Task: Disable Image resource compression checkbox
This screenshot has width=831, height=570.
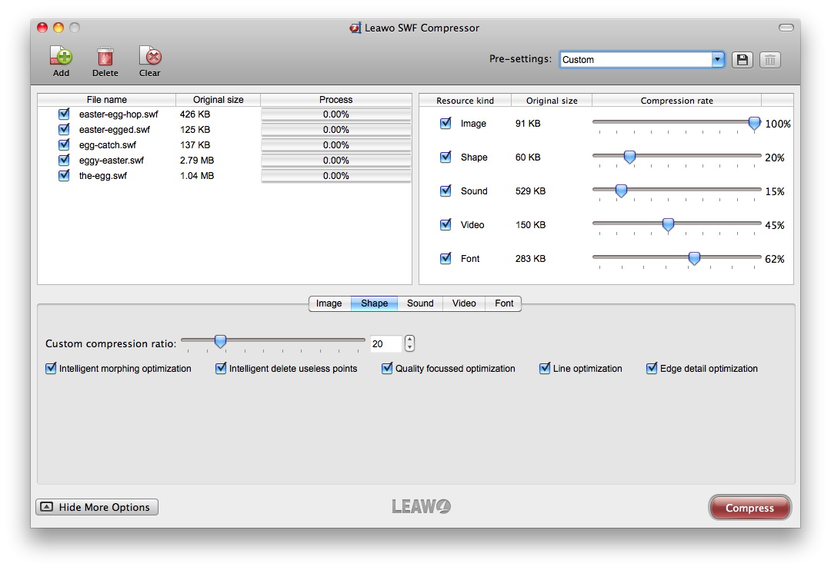Action: coord(446,124)
